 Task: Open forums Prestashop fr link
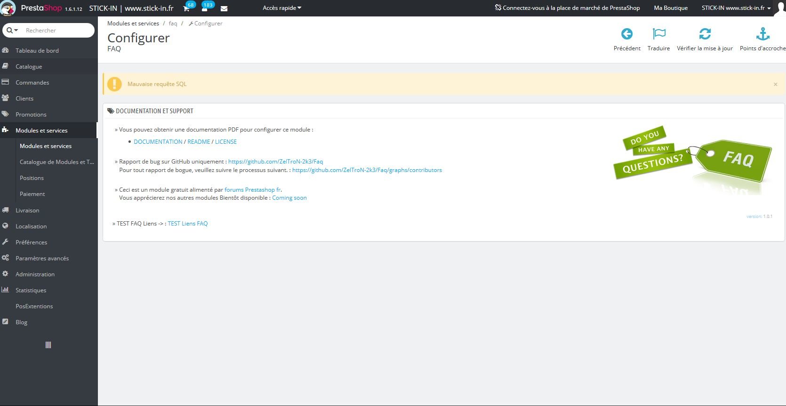(253, 190)
